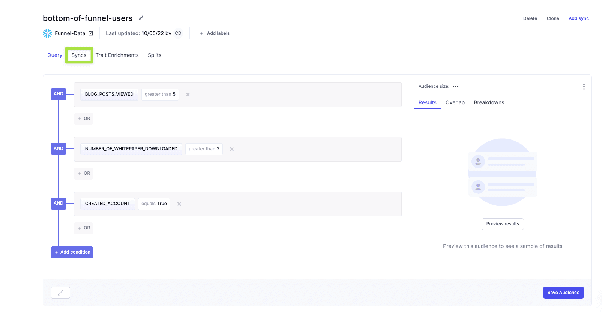This screenshot has width=602, height=312.
Task: Open the Overlap tab
Action: point(455,102)
